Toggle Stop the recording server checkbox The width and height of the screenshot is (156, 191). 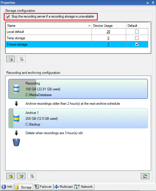[8, 16]
